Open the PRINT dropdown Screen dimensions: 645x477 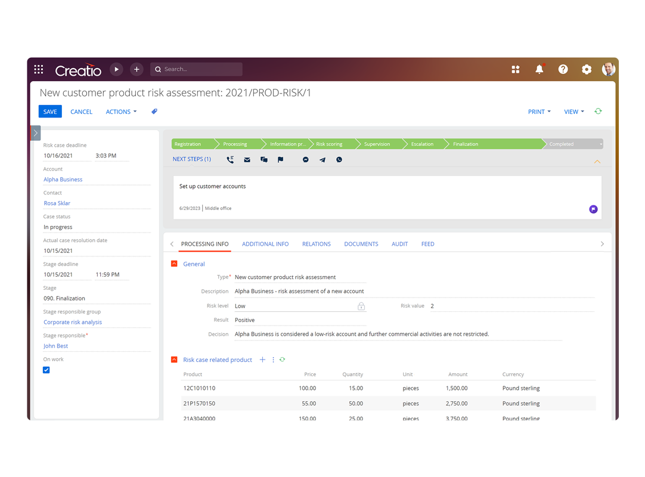point(539,111)
